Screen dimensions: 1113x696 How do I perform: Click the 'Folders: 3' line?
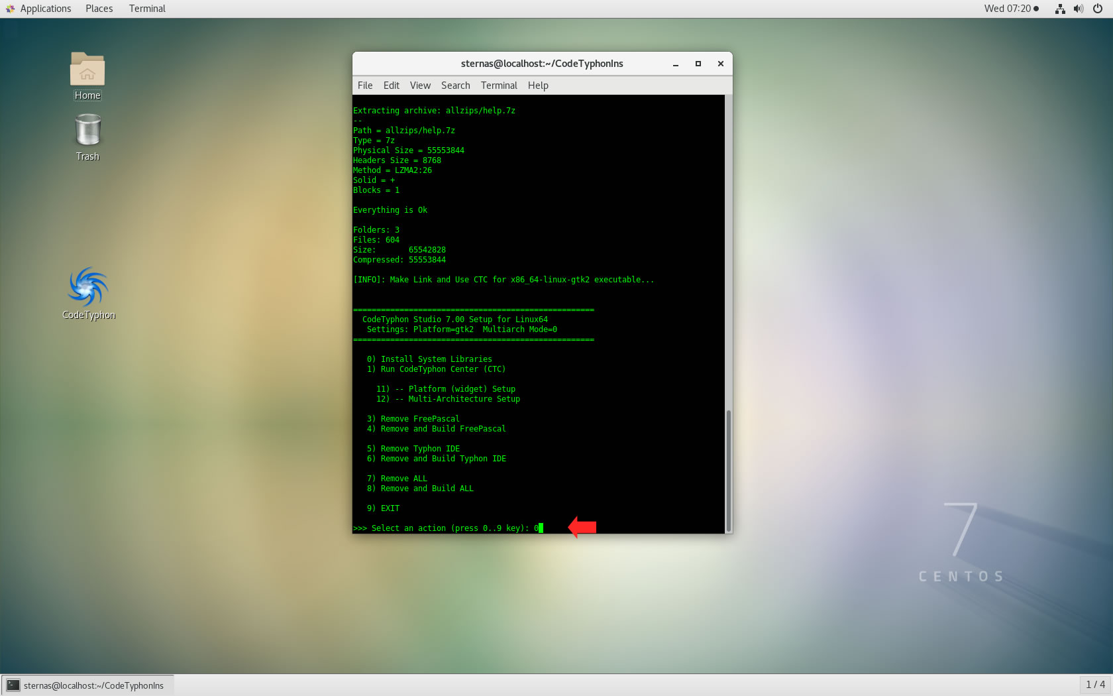coord(376,230)
